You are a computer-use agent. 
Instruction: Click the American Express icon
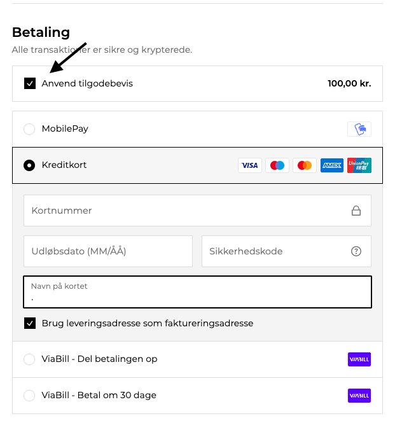coord(332,165)
